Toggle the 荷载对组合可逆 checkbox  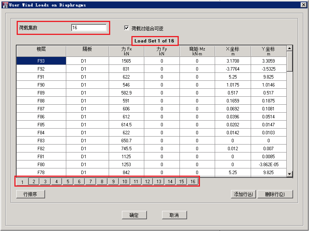click(x=126, y=28)
